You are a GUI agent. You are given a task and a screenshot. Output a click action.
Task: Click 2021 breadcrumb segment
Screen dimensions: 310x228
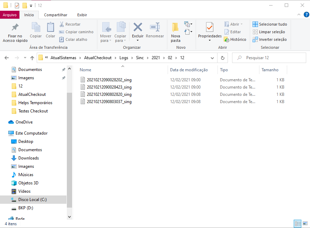tap(156, 58)
